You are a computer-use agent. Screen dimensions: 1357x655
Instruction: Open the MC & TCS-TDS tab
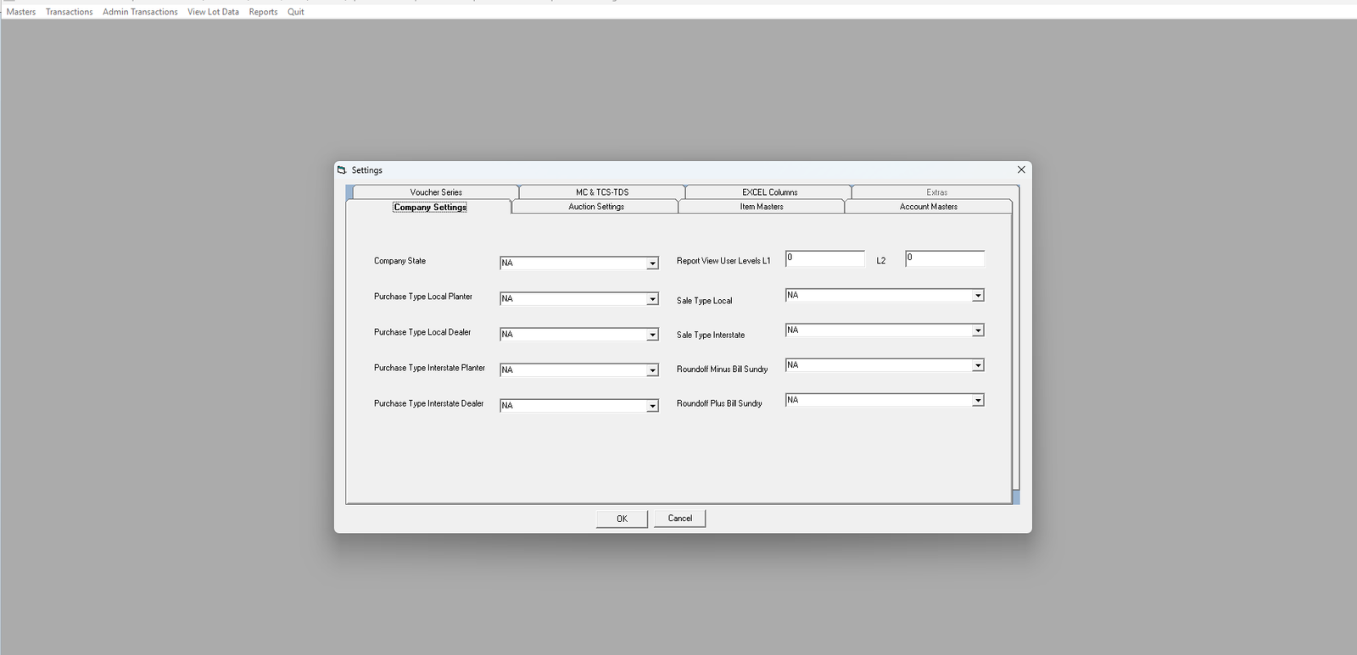tap(602, 192)
